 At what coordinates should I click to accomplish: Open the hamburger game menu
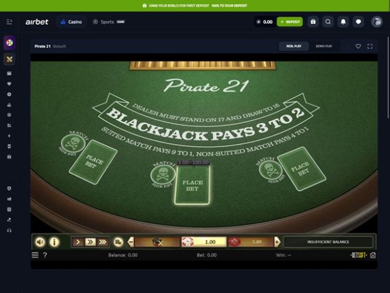coord(35,255)
